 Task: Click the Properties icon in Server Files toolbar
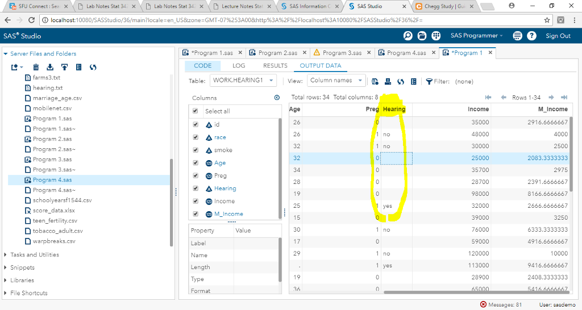[78, 67]
